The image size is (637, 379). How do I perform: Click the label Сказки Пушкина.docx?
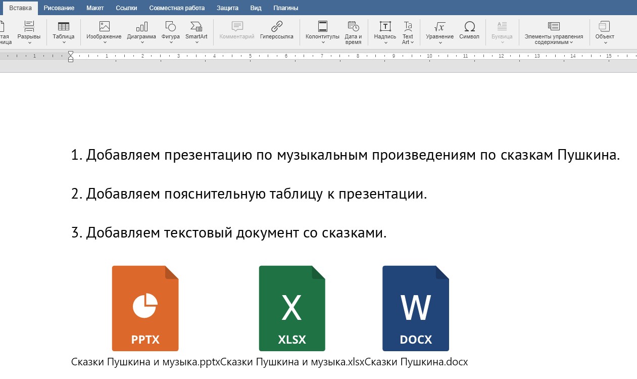[417, 362]
